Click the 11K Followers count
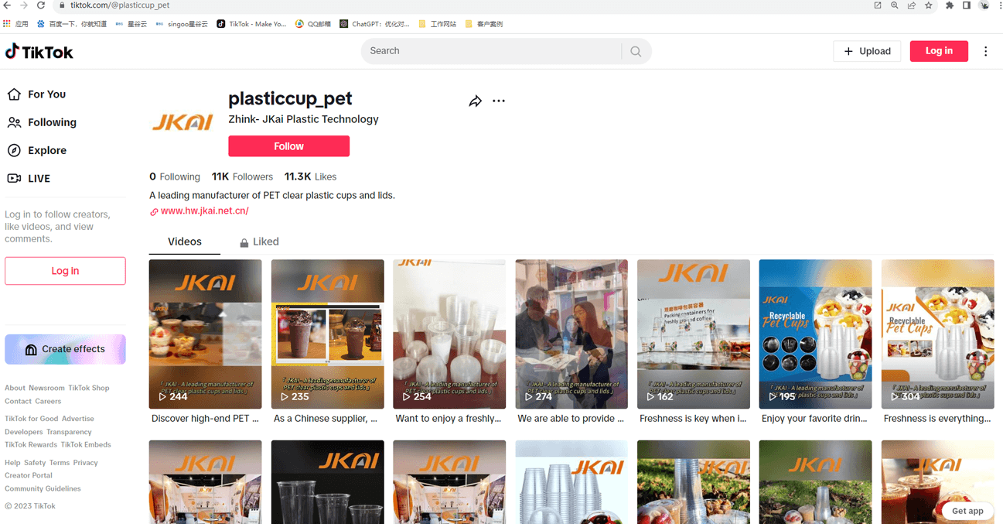Screen dimensions: 1003x524 (242, 176)
